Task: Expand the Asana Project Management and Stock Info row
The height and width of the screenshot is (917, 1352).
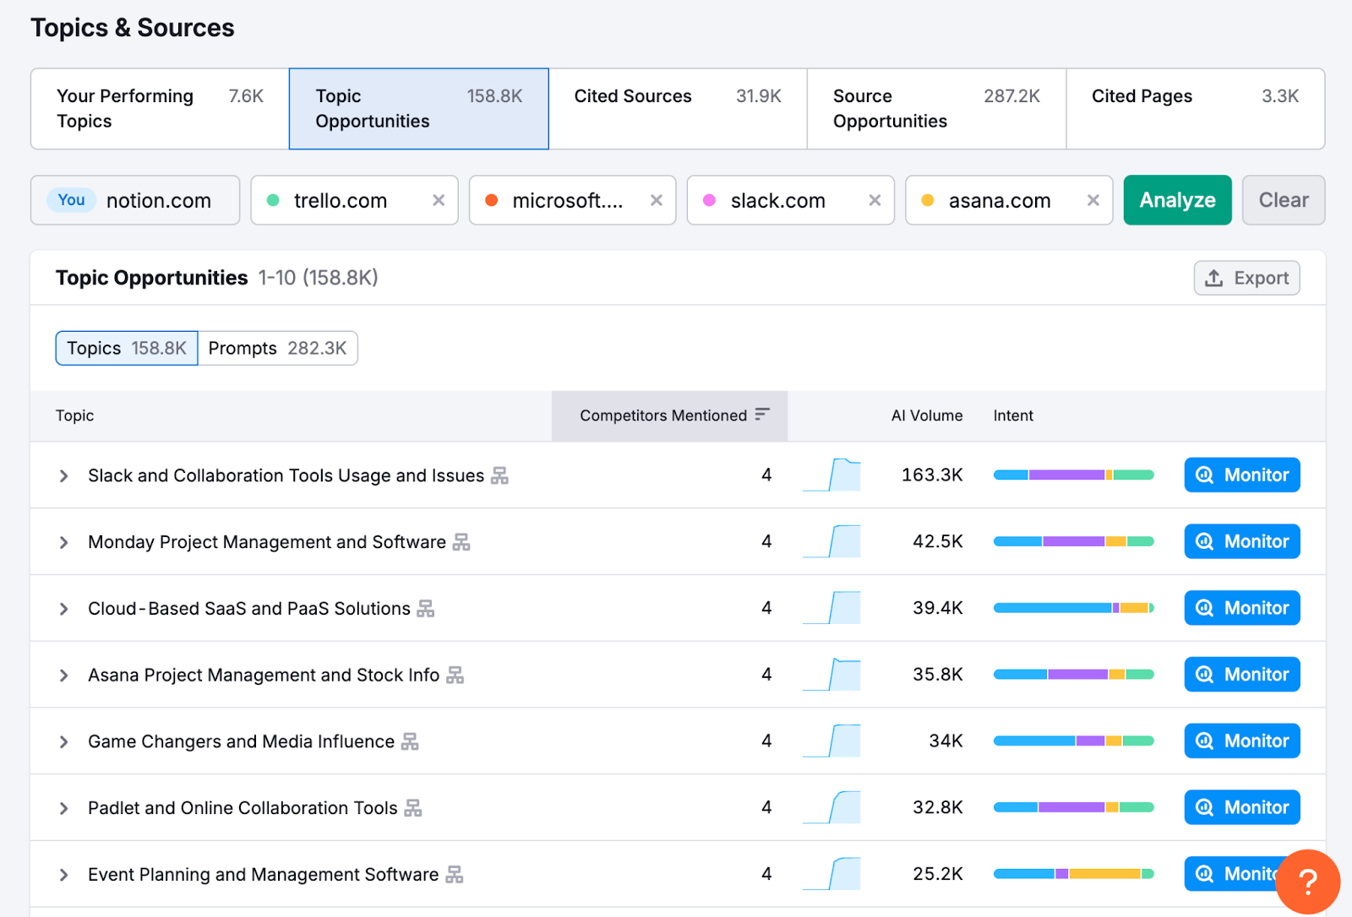Action: pos(63,675)
